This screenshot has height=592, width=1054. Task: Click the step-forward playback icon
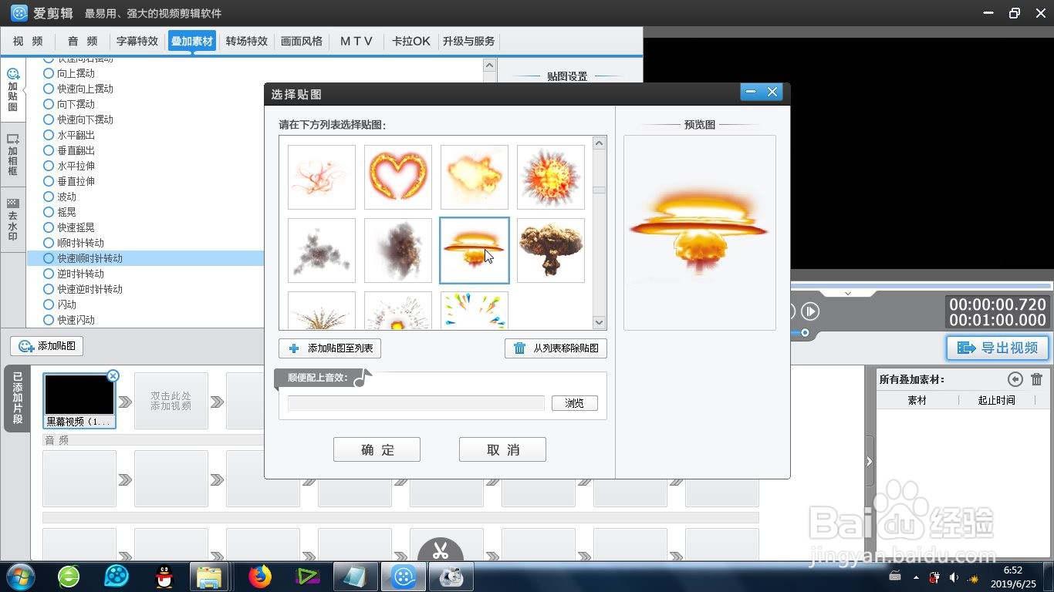coord(809,311)
